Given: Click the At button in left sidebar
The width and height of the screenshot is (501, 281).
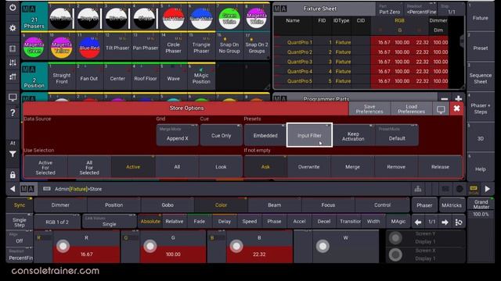Looking at the screenshot, I should 13,144.
